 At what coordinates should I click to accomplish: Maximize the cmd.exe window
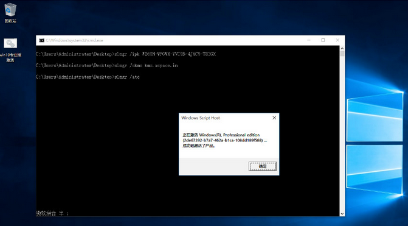(323, 40)
